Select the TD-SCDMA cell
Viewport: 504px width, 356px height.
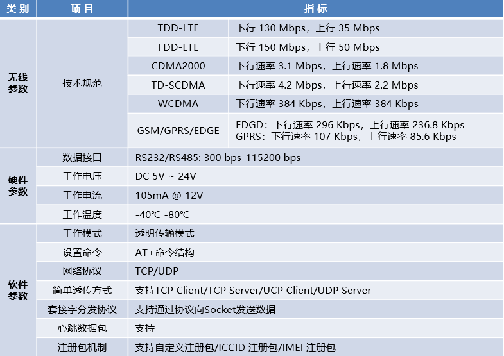(178, 85)
